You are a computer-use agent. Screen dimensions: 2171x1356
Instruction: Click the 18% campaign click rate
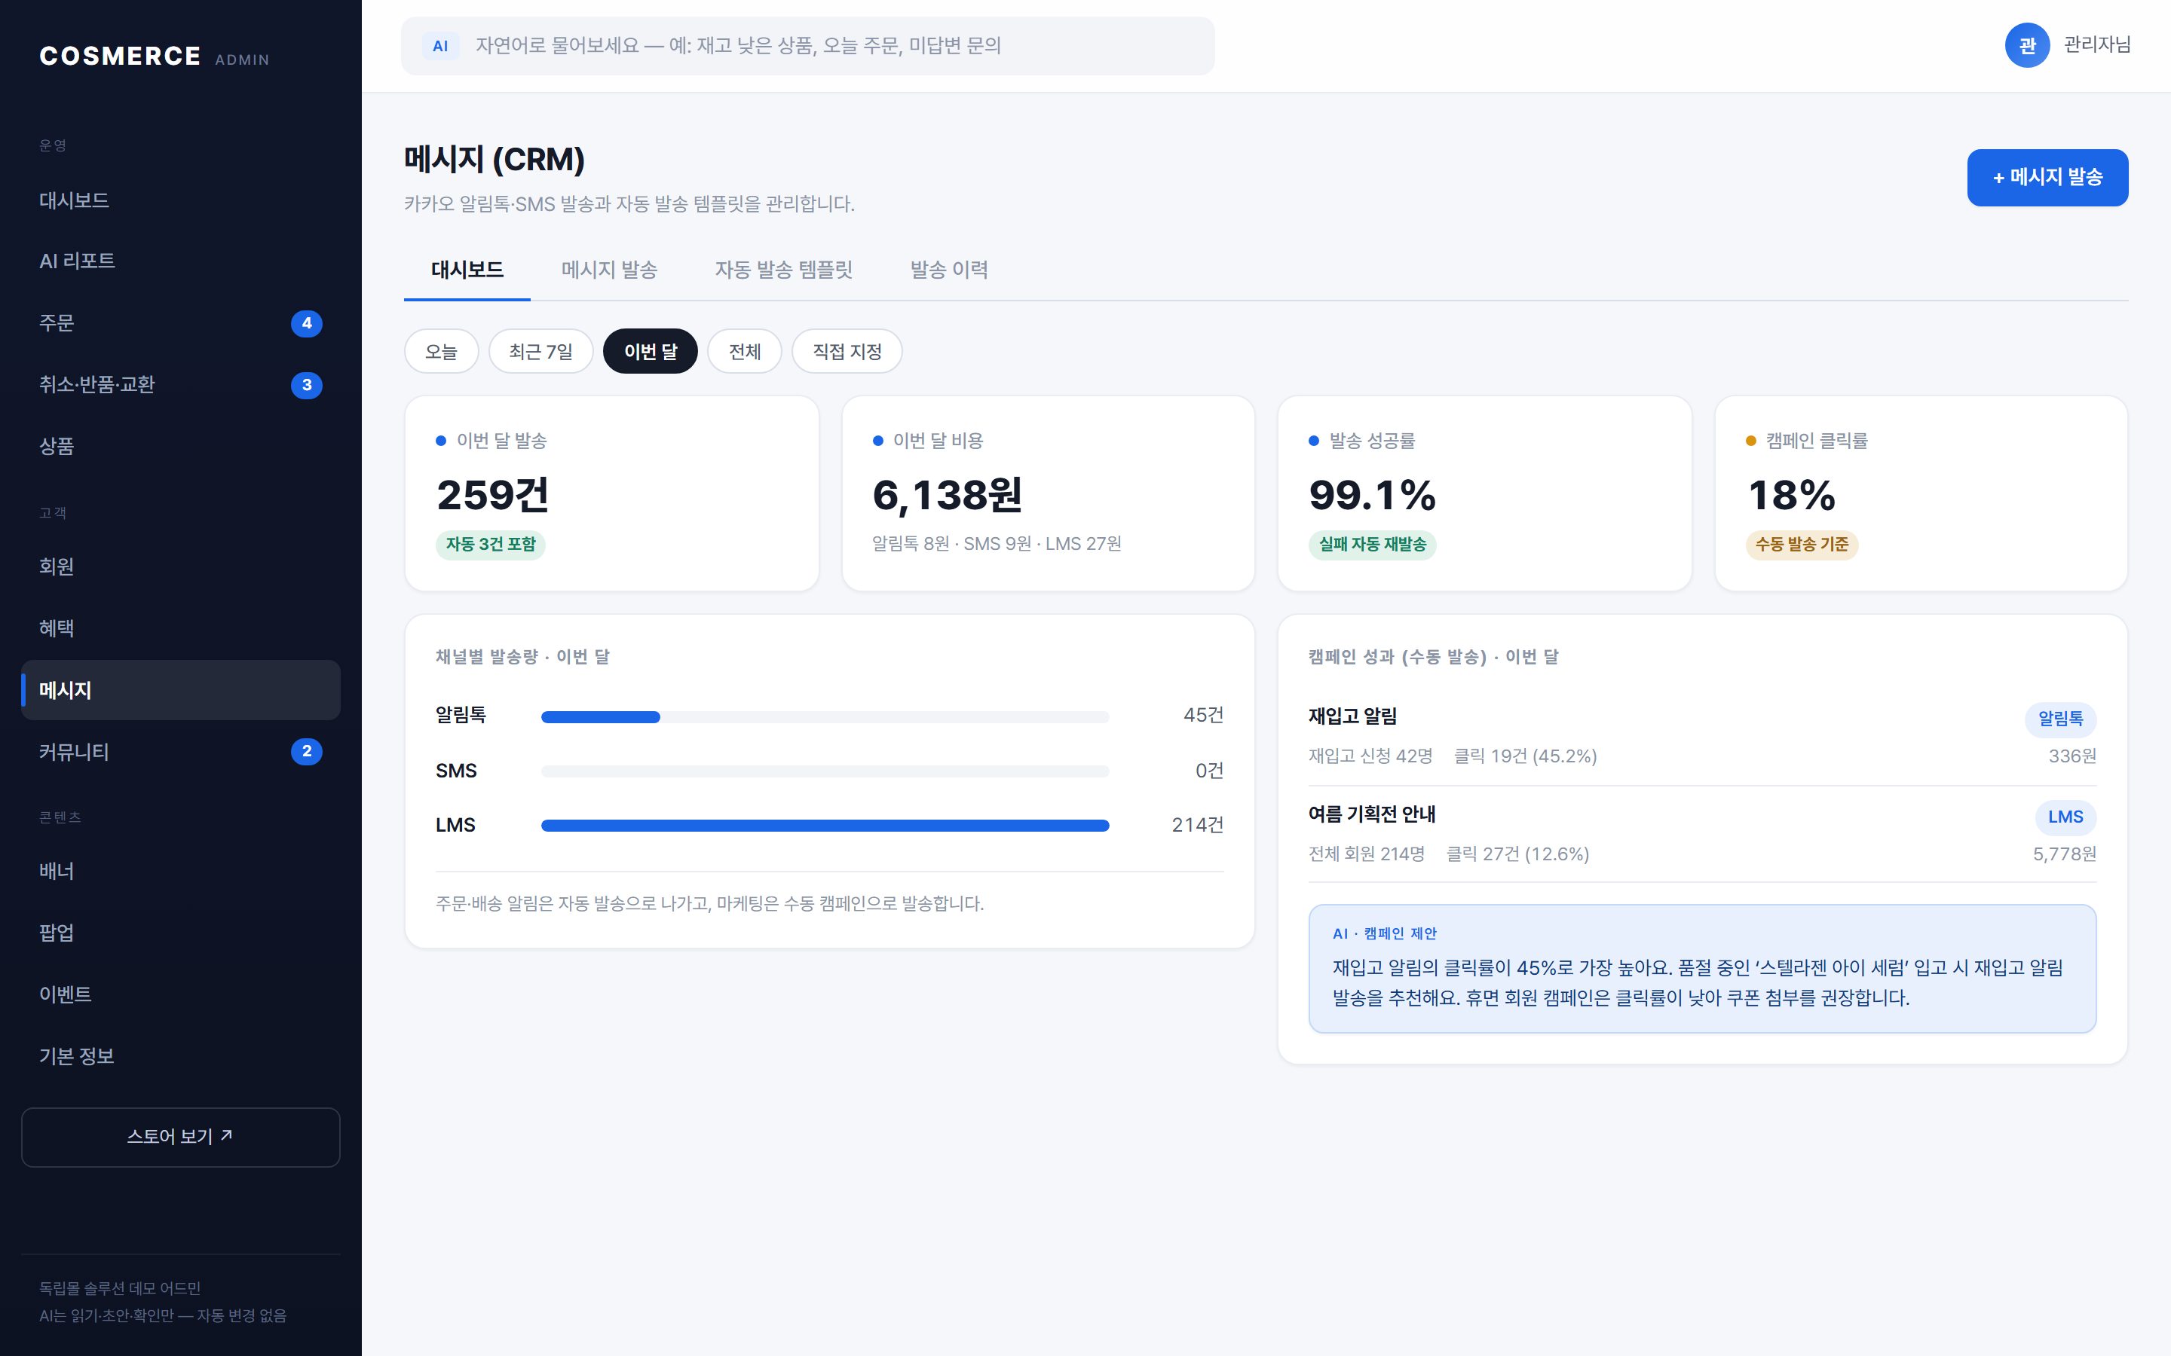[x=1792, y=495]
